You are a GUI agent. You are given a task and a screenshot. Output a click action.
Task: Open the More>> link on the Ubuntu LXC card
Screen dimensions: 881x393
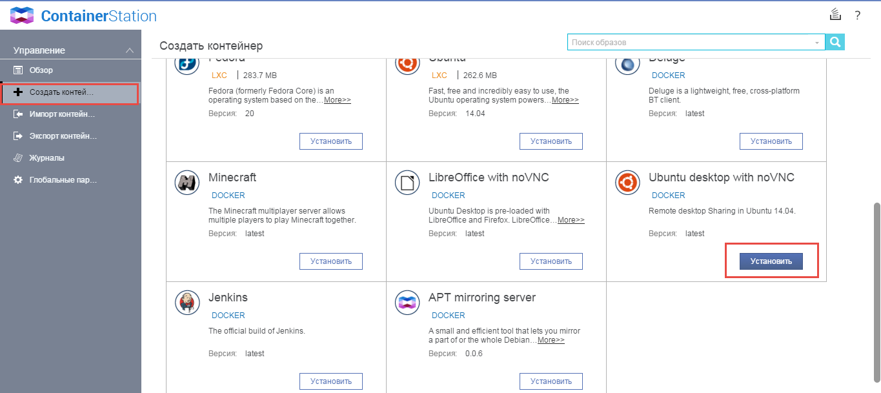(565, 100)
